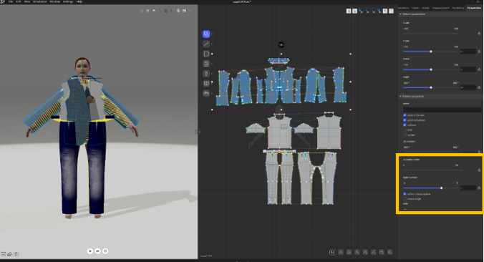Screen dimensions: 484x262
Task: Click the splitter handle between 3D and 2D views
Action: (197, 132)
